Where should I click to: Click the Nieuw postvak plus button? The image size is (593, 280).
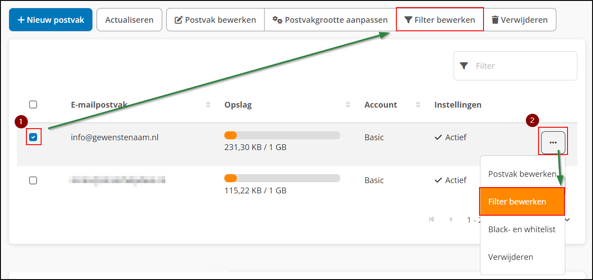[x=50, y=20]
